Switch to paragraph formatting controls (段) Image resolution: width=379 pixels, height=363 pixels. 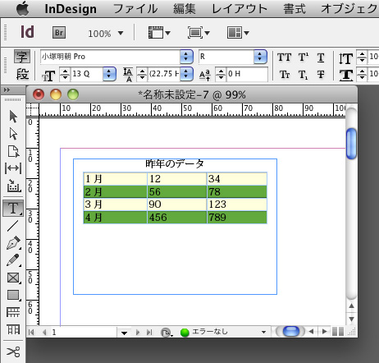(22, 74)
